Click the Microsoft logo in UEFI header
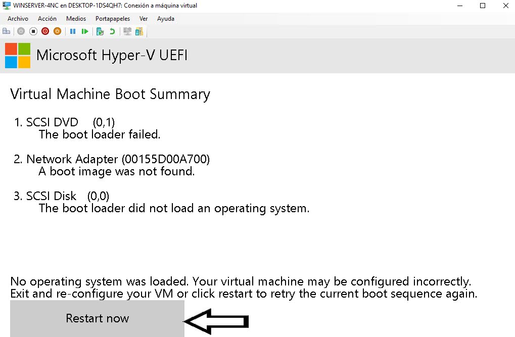This screenshot has height=337, width=515. coord(18,56)
